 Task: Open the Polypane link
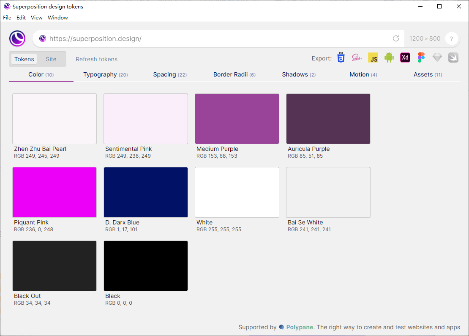point(300,327)
